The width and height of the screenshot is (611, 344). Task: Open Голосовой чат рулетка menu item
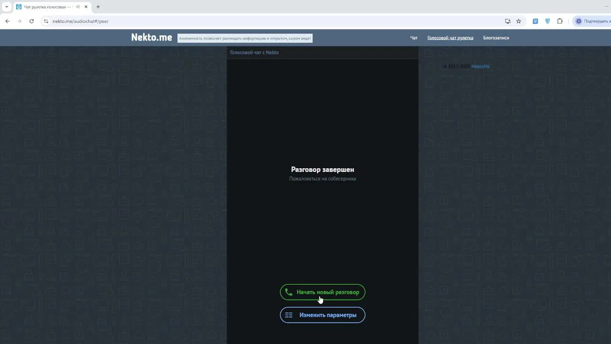(450, 38)
